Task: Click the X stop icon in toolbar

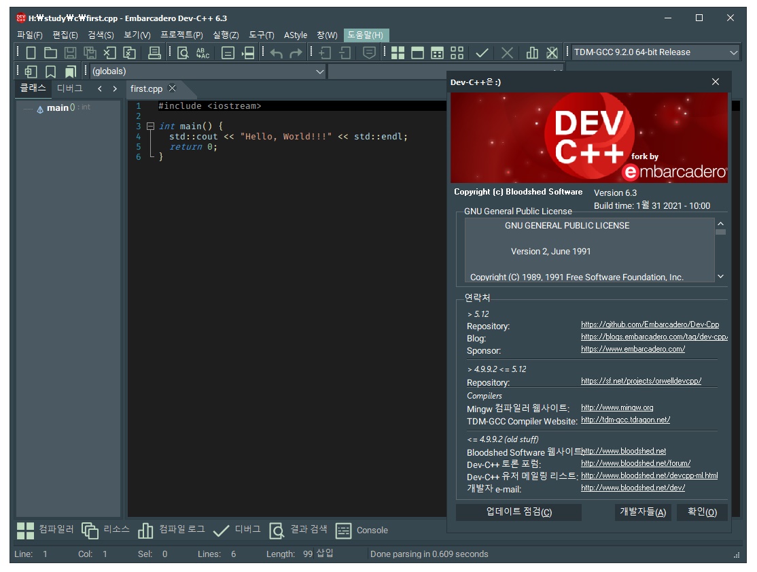Action: pyautogui.click(x=507, y=52)
